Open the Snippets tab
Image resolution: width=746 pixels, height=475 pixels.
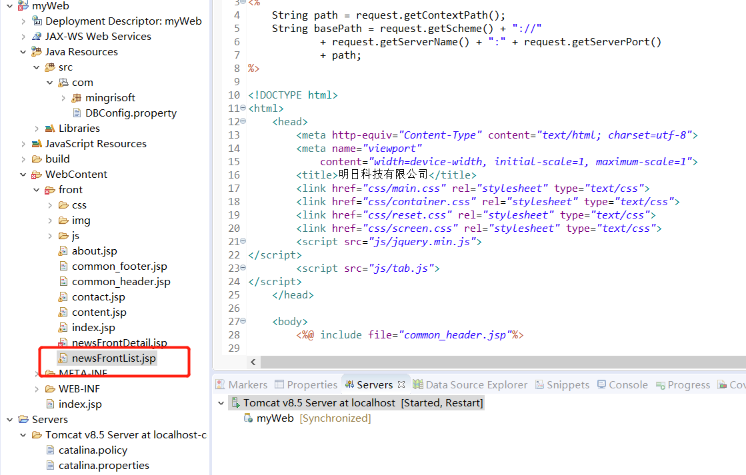point(563,384)
